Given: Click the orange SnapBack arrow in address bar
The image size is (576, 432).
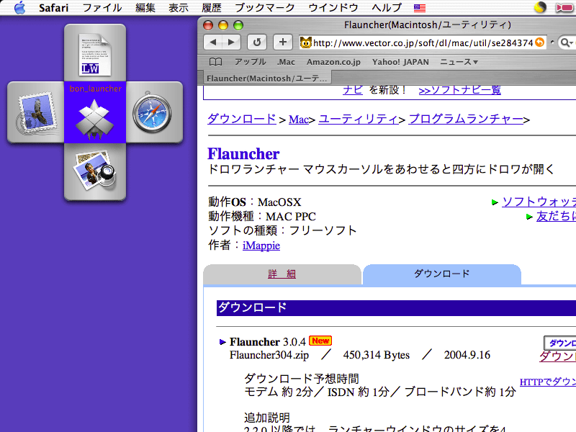Looking at the screenshot, I should (539, 42).
